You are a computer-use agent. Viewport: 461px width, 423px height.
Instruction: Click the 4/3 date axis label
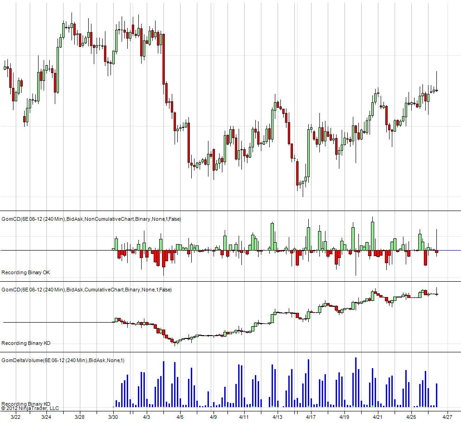click(x=146, y=417)
